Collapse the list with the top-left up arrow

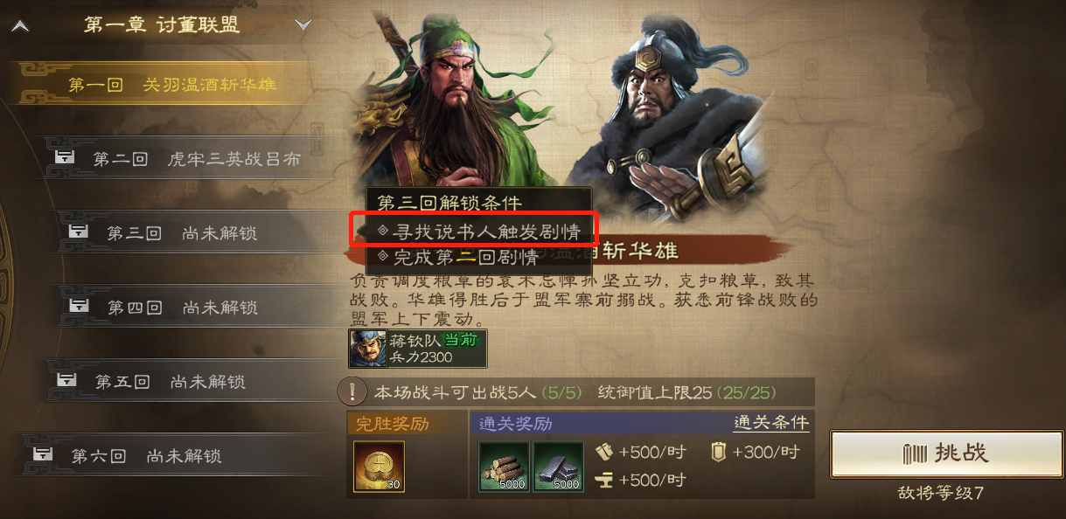click(x=19, y=26)
